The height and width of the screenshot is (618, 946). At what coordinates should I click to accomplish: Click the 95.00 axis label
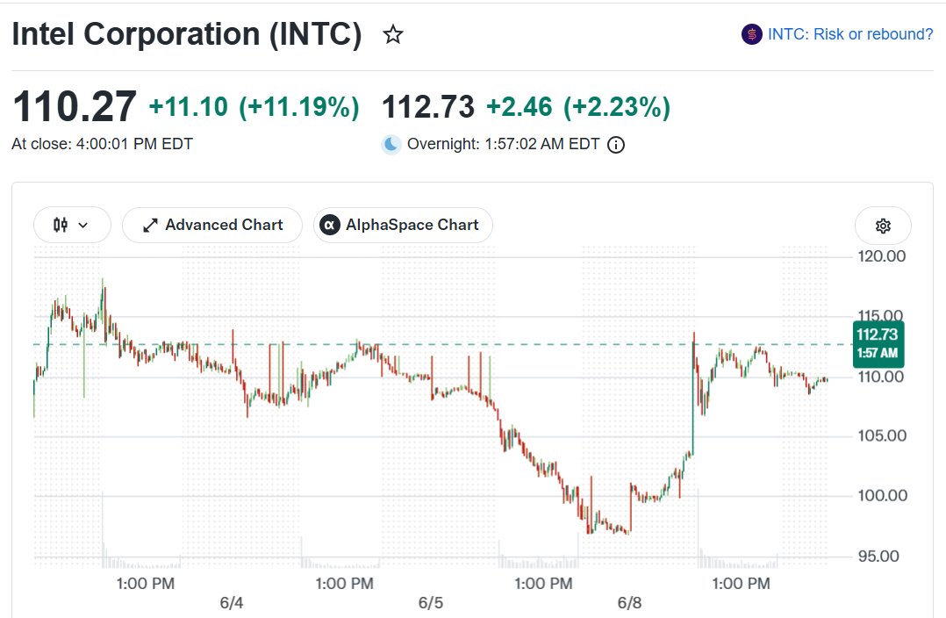coord(878,556)
